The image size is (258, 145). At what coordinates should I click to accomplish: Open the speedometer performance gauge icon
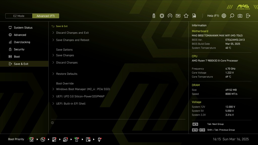pos(170,16)
